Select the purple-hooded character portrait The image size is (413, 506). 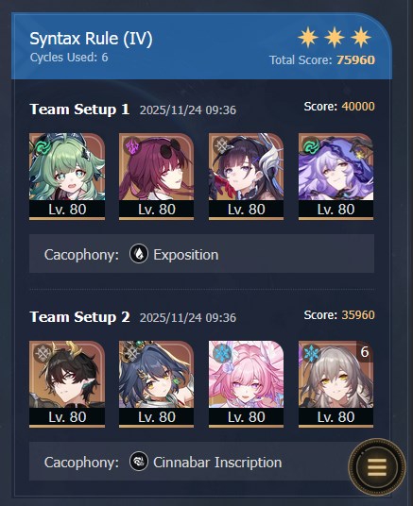click(x=336, y=177)
